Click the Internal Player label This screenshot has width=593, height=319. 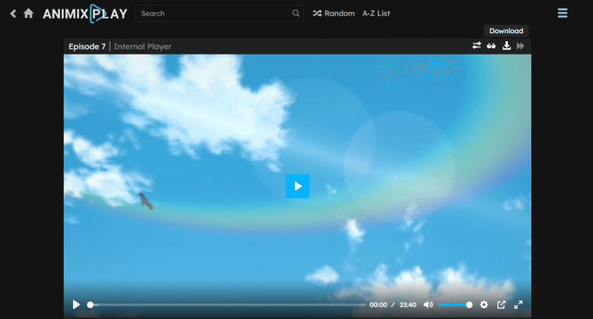[x=142, y=47]
